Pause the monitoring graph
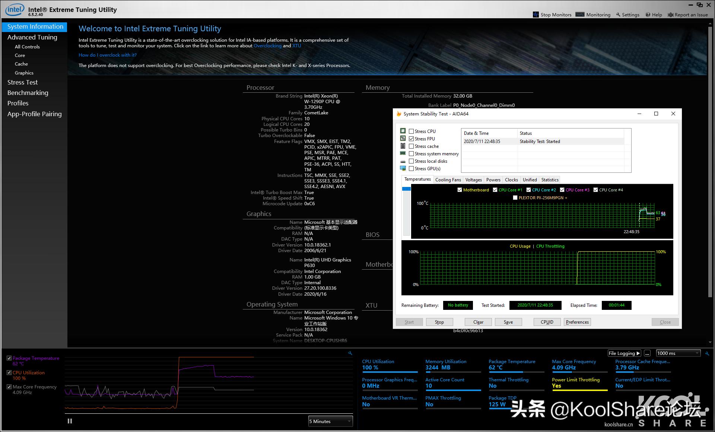This screenshot has height=432, width=715. 70,421
